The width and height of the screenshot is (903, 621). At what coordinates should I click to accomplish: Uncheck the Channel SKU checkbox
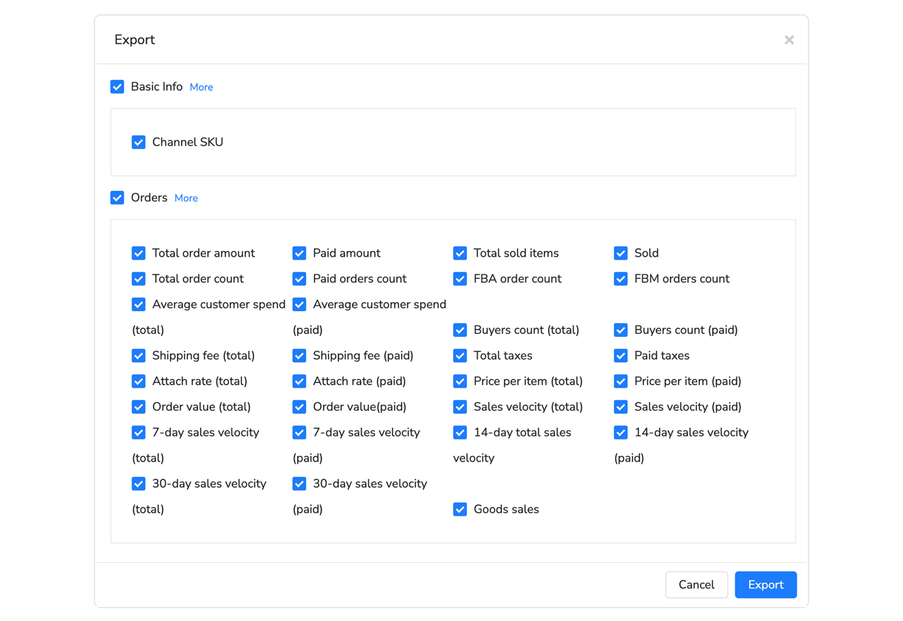pyautogui.click(x=138, y=142)
